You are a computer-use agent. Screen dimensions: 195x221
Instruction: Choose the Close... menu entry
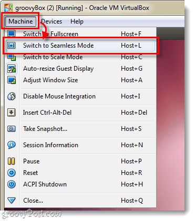click(80, 201)
